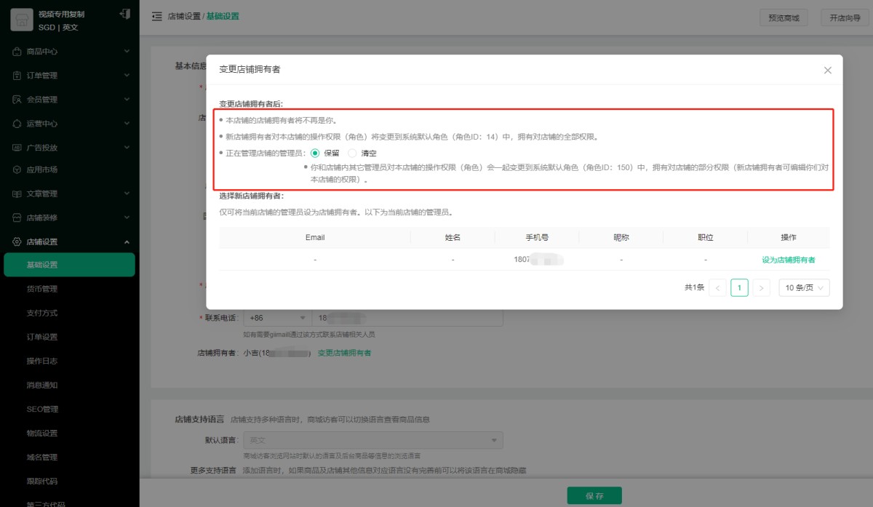Image resolution: width=873 pixels, height=507 pixels.
Task: Click the 运营中心 icon in sidebar
Action: tap(17, 124)
